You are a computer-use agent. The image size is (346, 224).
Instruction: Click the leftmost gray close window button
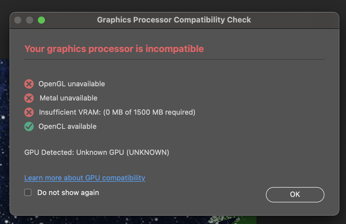pos(18,20)
